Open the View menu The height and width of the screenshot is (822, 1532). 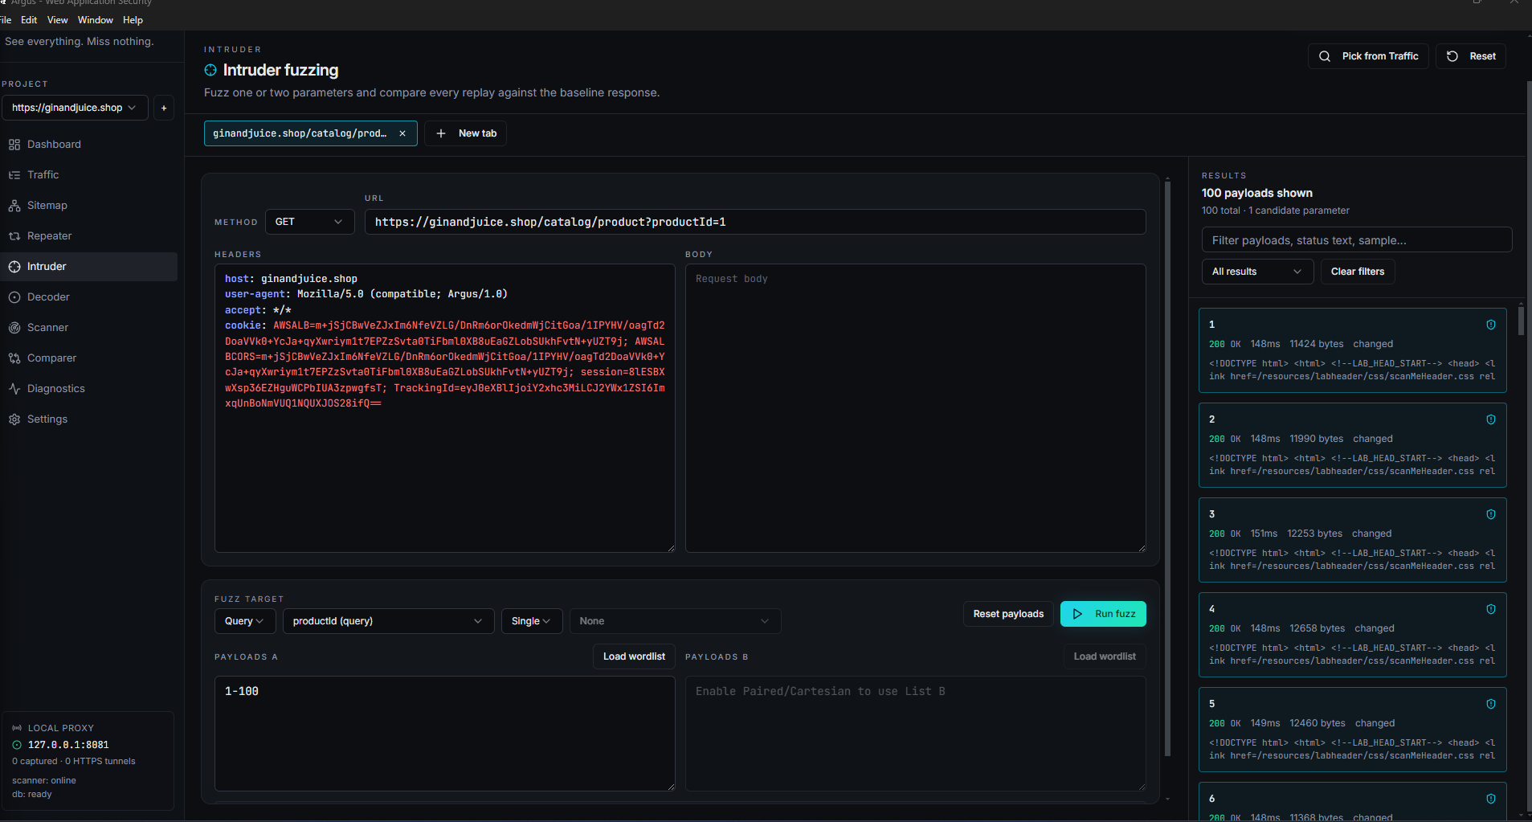[x=58, y=20]
